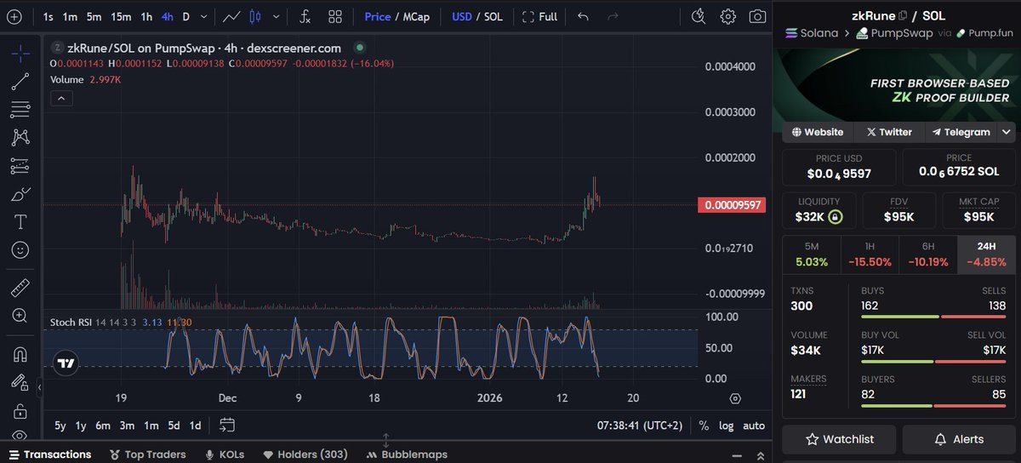
Task: Toggle magnet mode for drawings
Action: click(20, 353)
